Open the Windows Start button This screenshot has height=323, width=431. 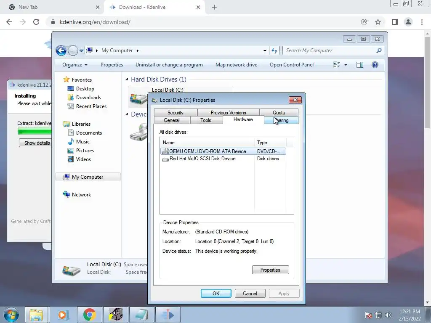(x=11, y=315)
